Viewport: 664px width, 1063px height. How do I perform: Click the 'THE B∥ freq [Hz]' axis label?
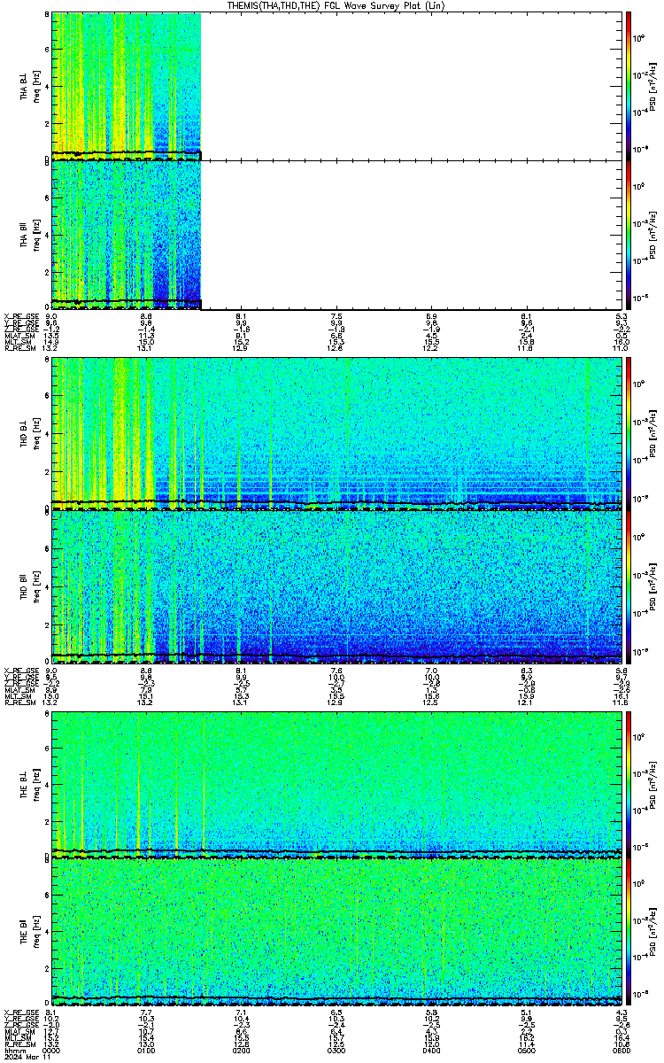click(x=29, y=934)
